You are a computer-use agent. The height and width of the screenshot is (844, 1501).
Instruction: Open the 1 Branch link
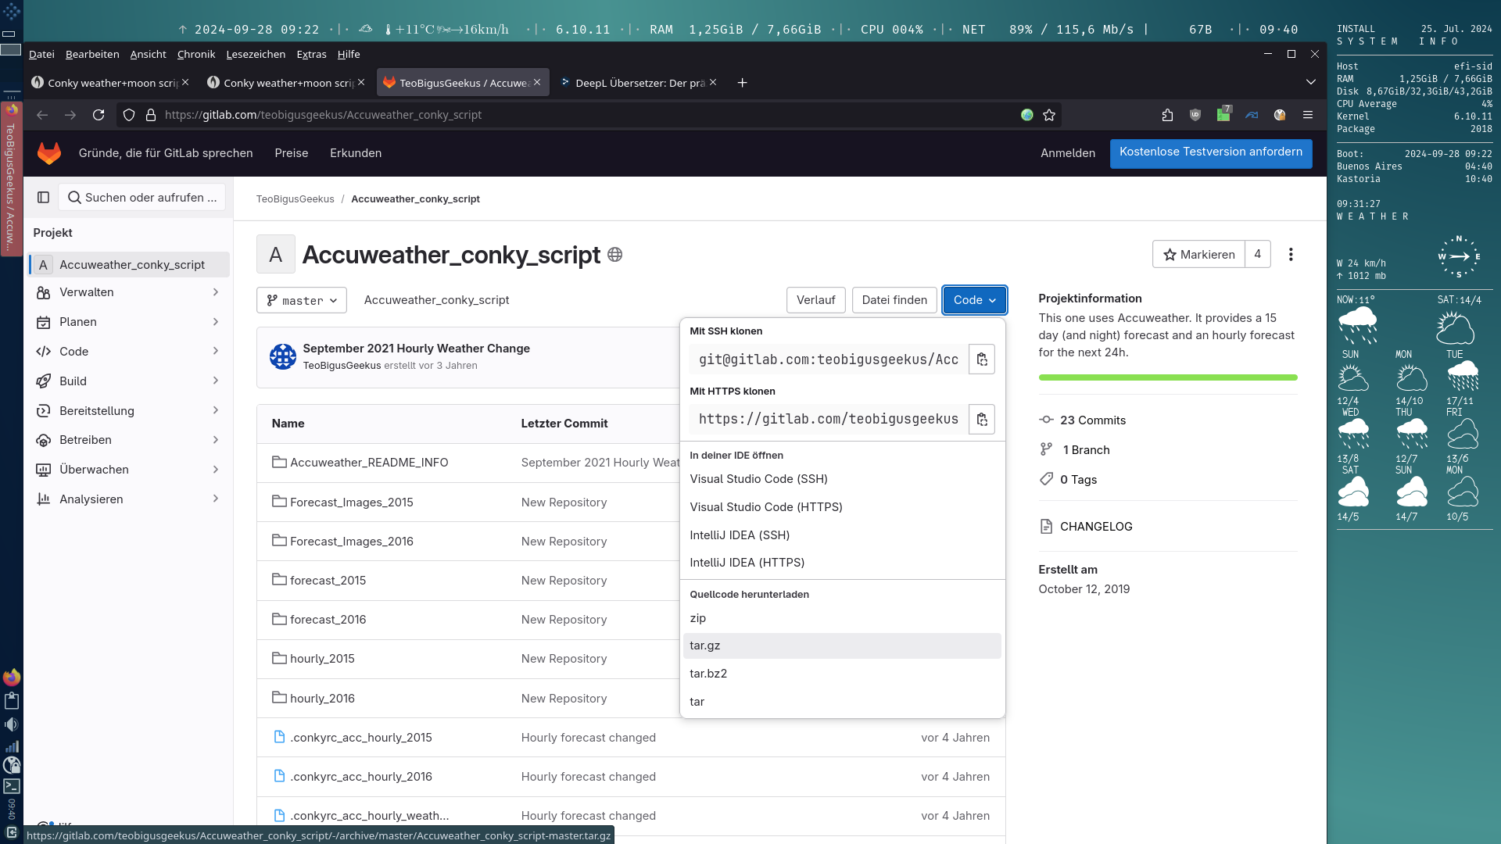pos(1086,450)
